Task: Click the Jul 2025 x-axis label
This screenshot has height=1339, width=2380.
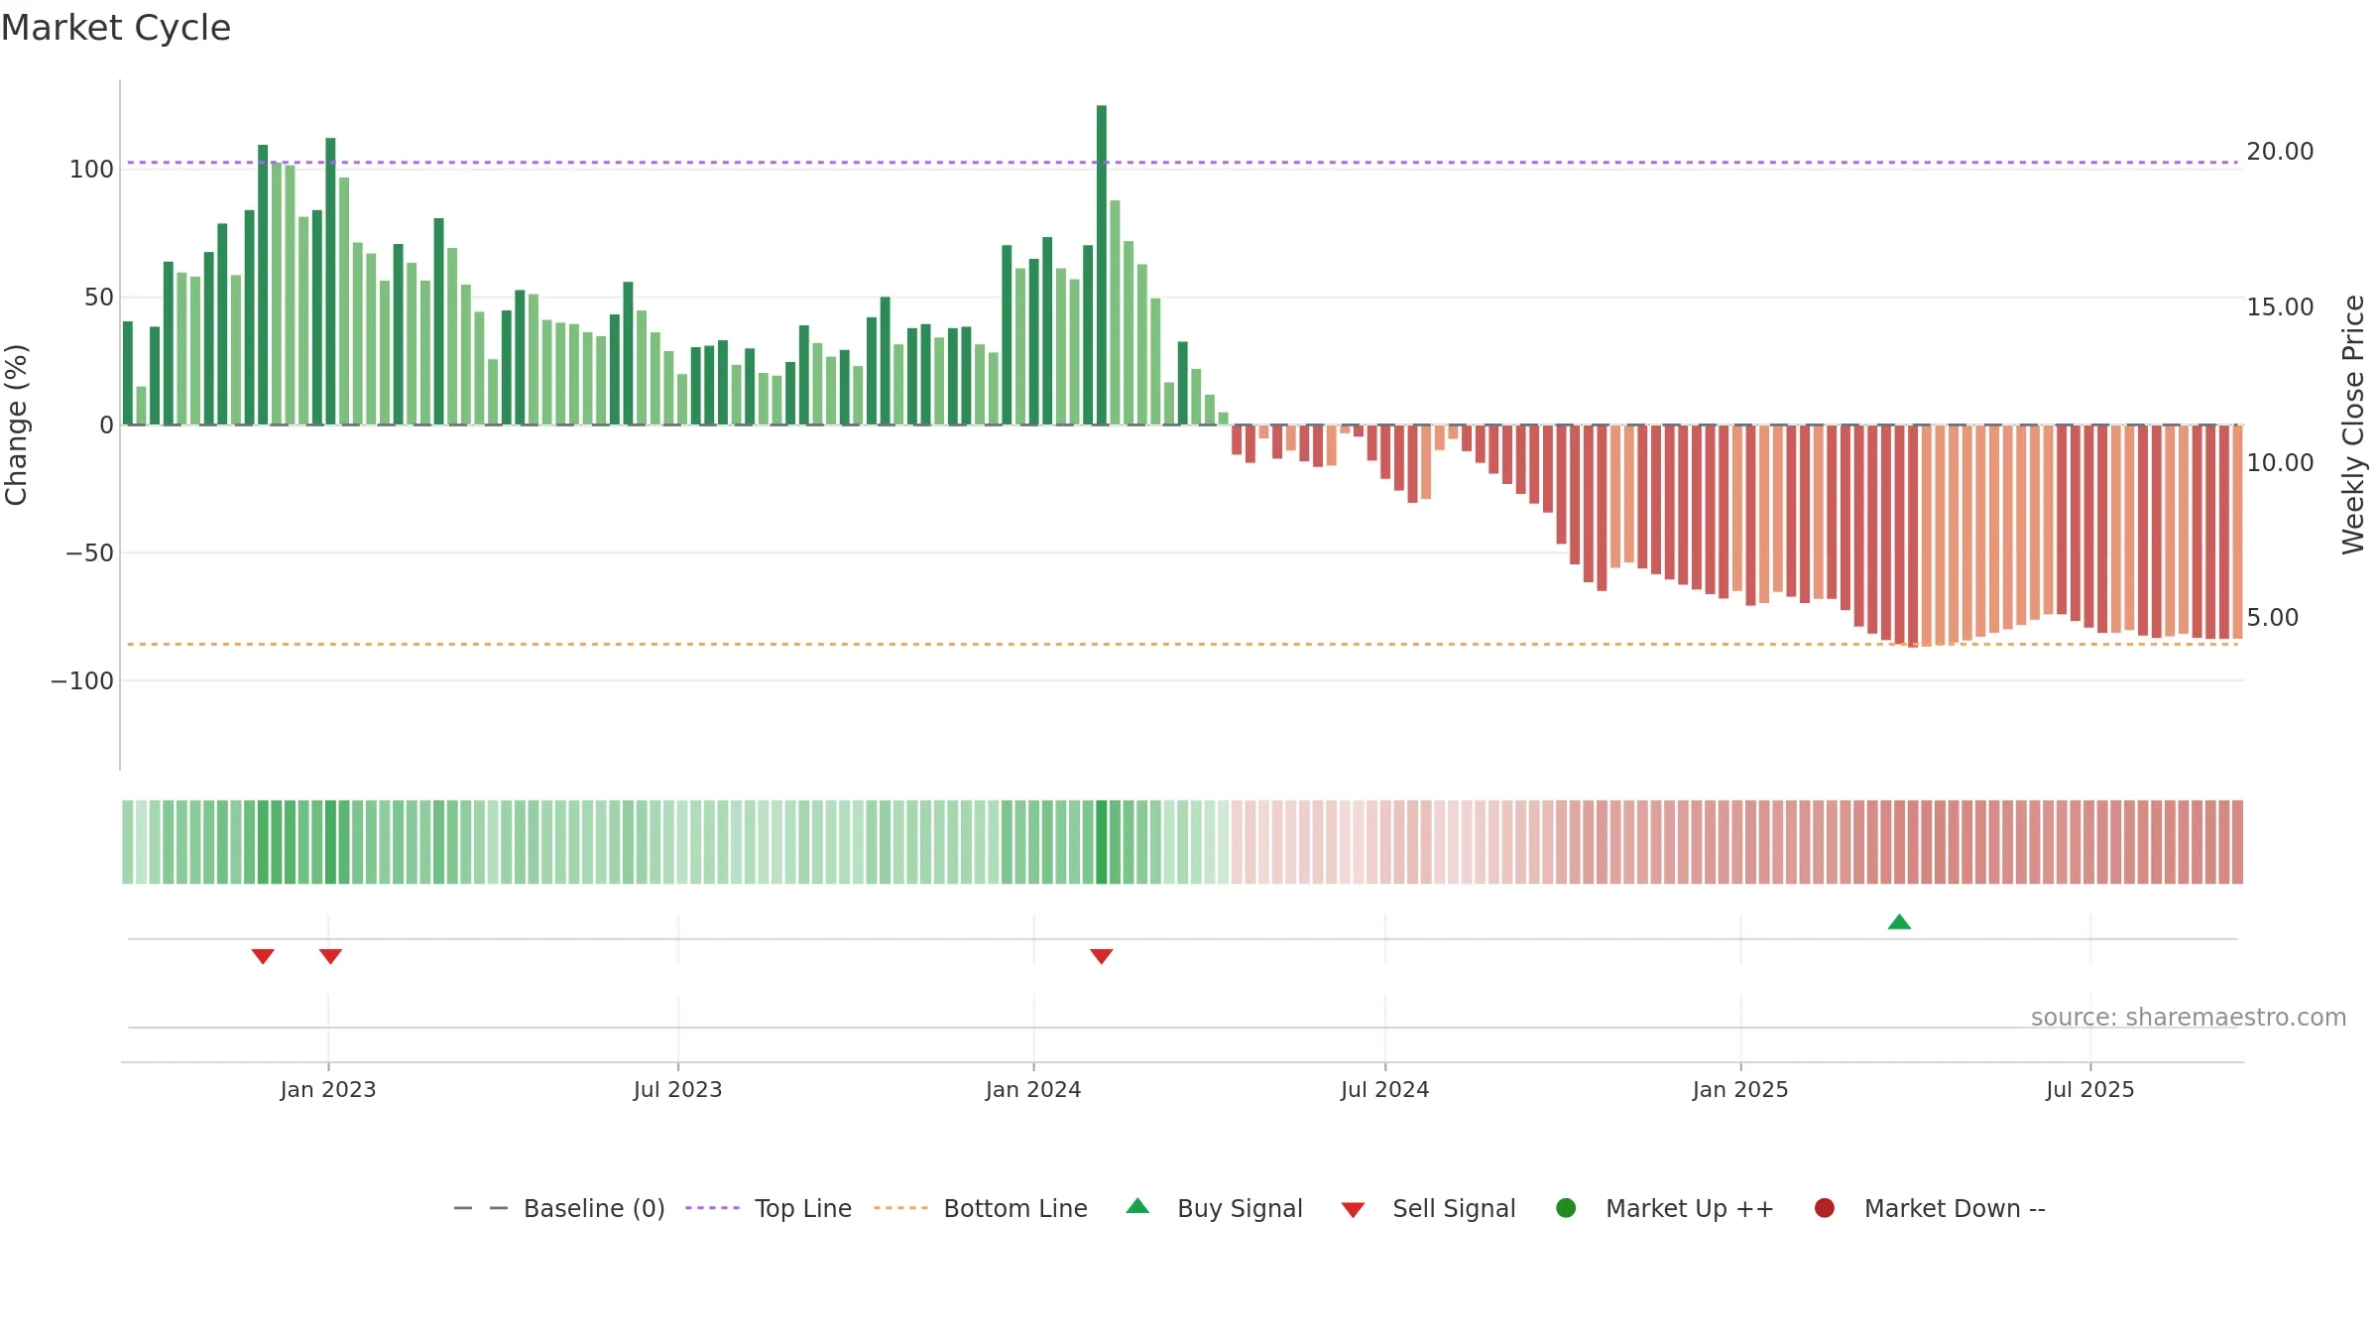Action: (x=2090, y=1090)
